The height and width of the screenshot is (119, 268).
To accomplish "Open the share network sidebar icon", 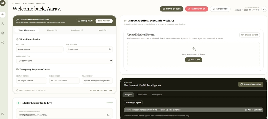I will 3,42.
